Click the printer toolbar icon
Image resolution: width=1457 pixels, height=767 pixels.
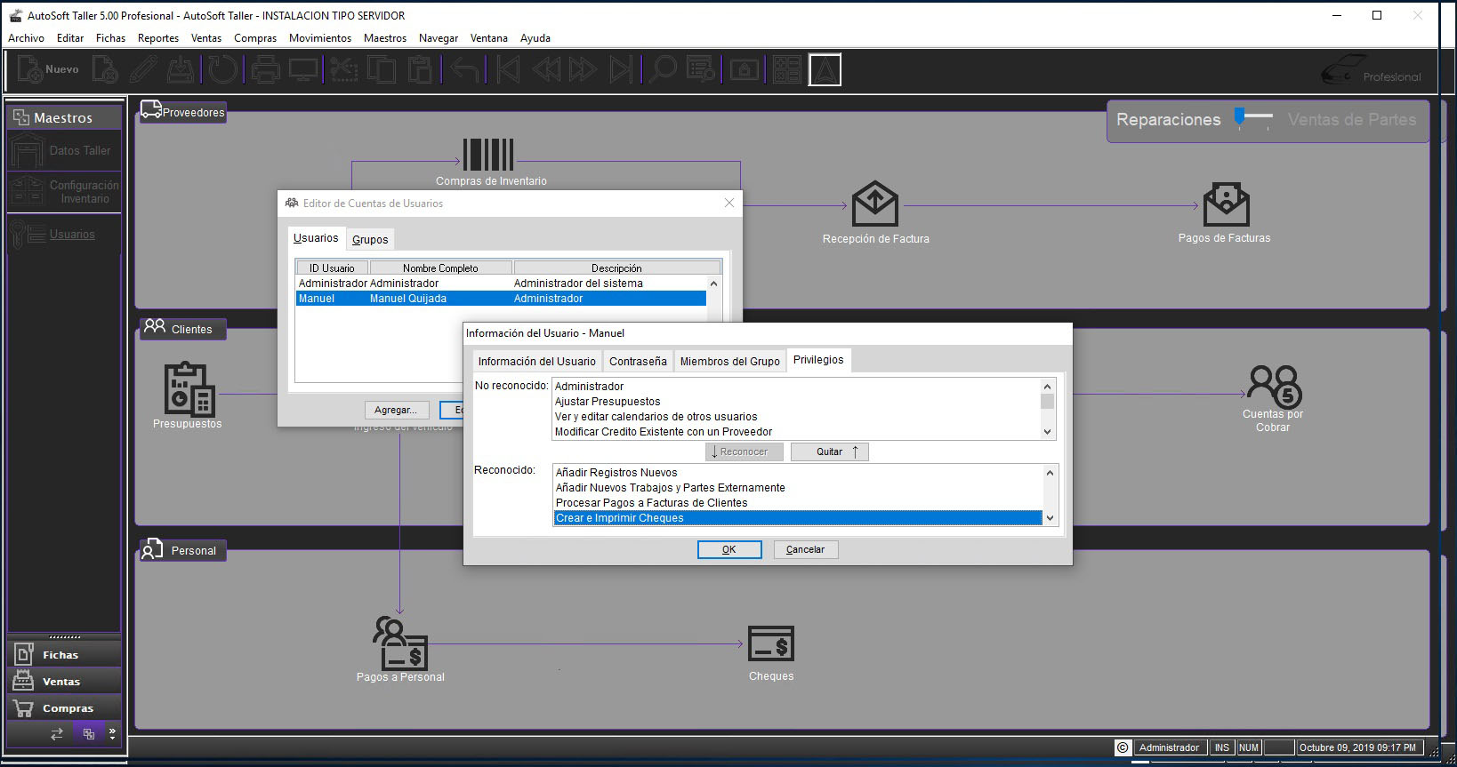coord(265,69)
